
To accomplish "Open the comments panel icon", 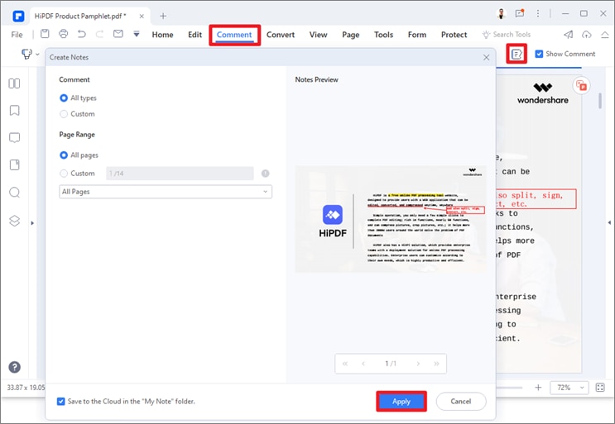I will coord(15,138).
